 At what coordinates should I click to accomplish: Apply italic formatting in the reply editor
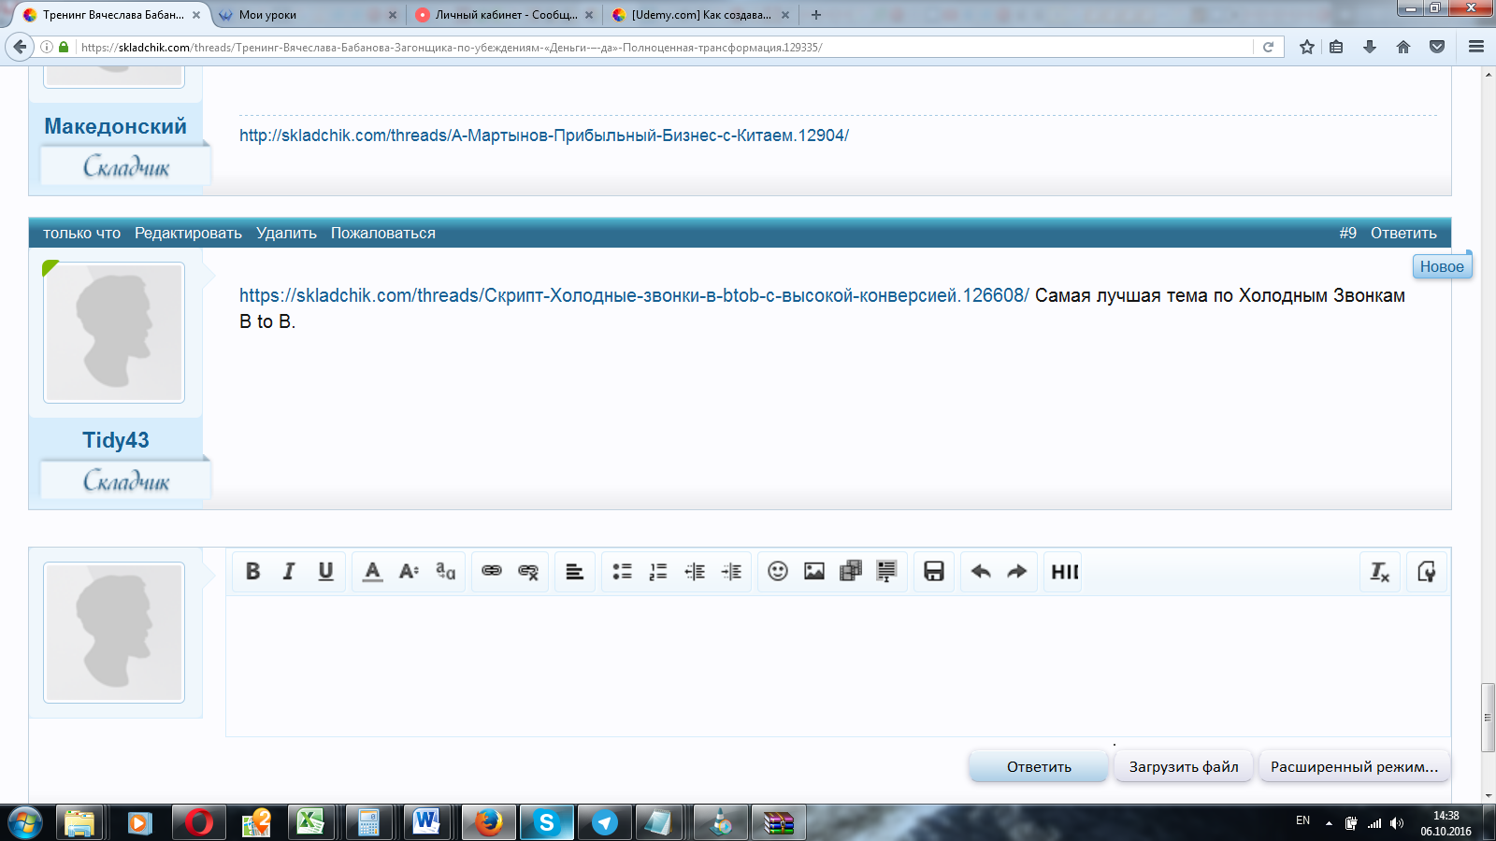click(289, 571)
